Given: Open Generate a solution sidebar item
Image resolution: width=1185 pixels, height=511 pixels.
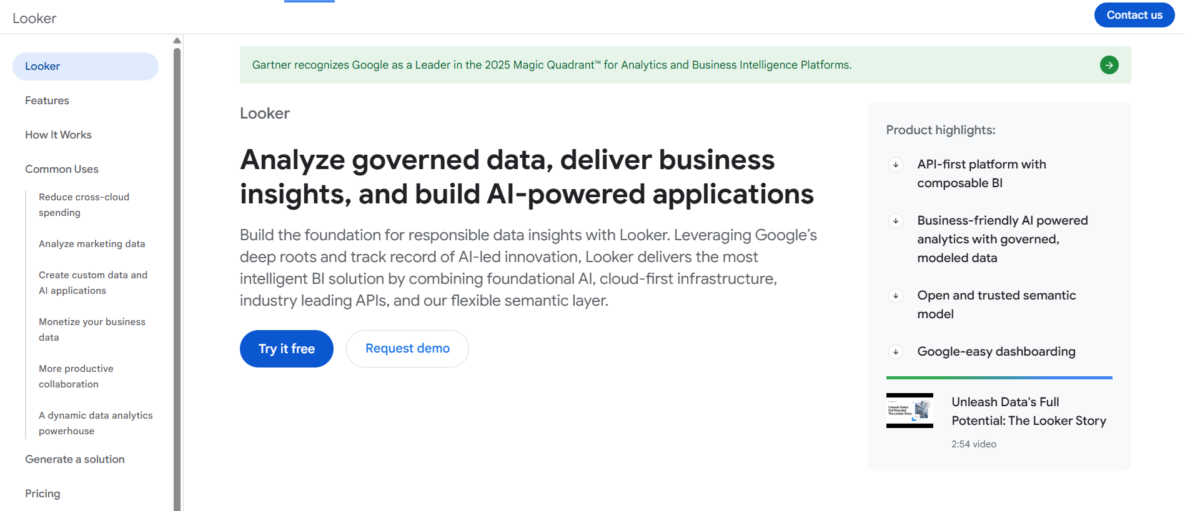Looking at the screenshot, I should [75, 459].
